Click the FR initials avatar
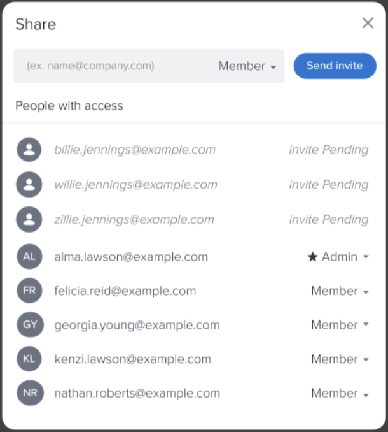 (x=29, y=291)
